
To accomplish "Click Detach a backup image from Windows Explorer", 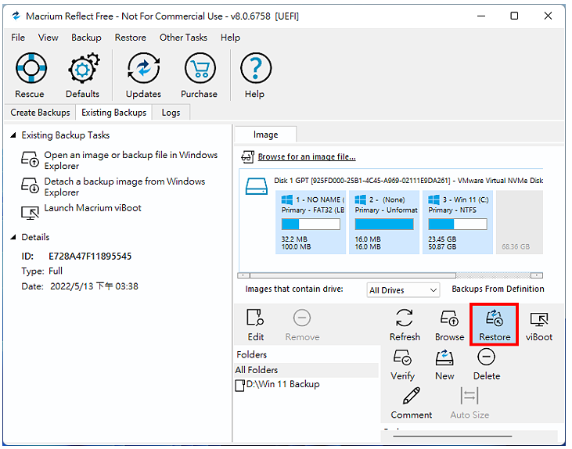I will point(124,187).
